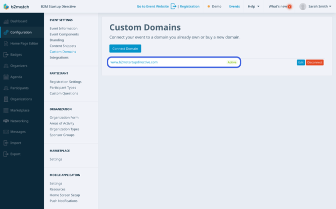Open the Sarah Smith account dropdown
This screenshot has height=209, width=336.
coord(315,6)
